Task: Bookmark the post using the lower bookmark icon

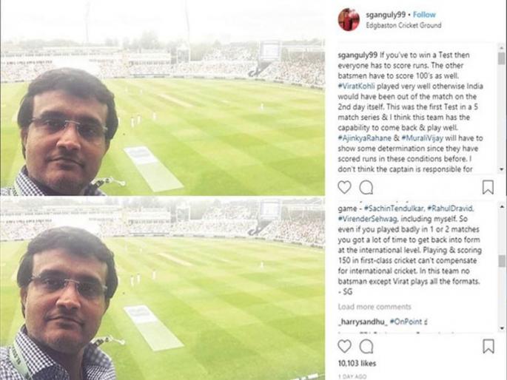Action: coord(488,346)
